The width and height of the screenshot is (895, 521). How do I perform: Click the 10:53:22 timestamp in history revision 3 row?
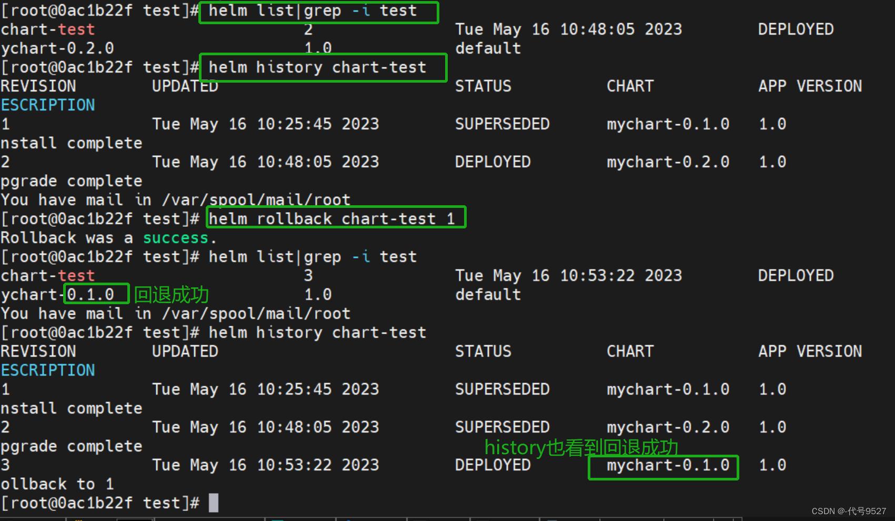(294, 465)
